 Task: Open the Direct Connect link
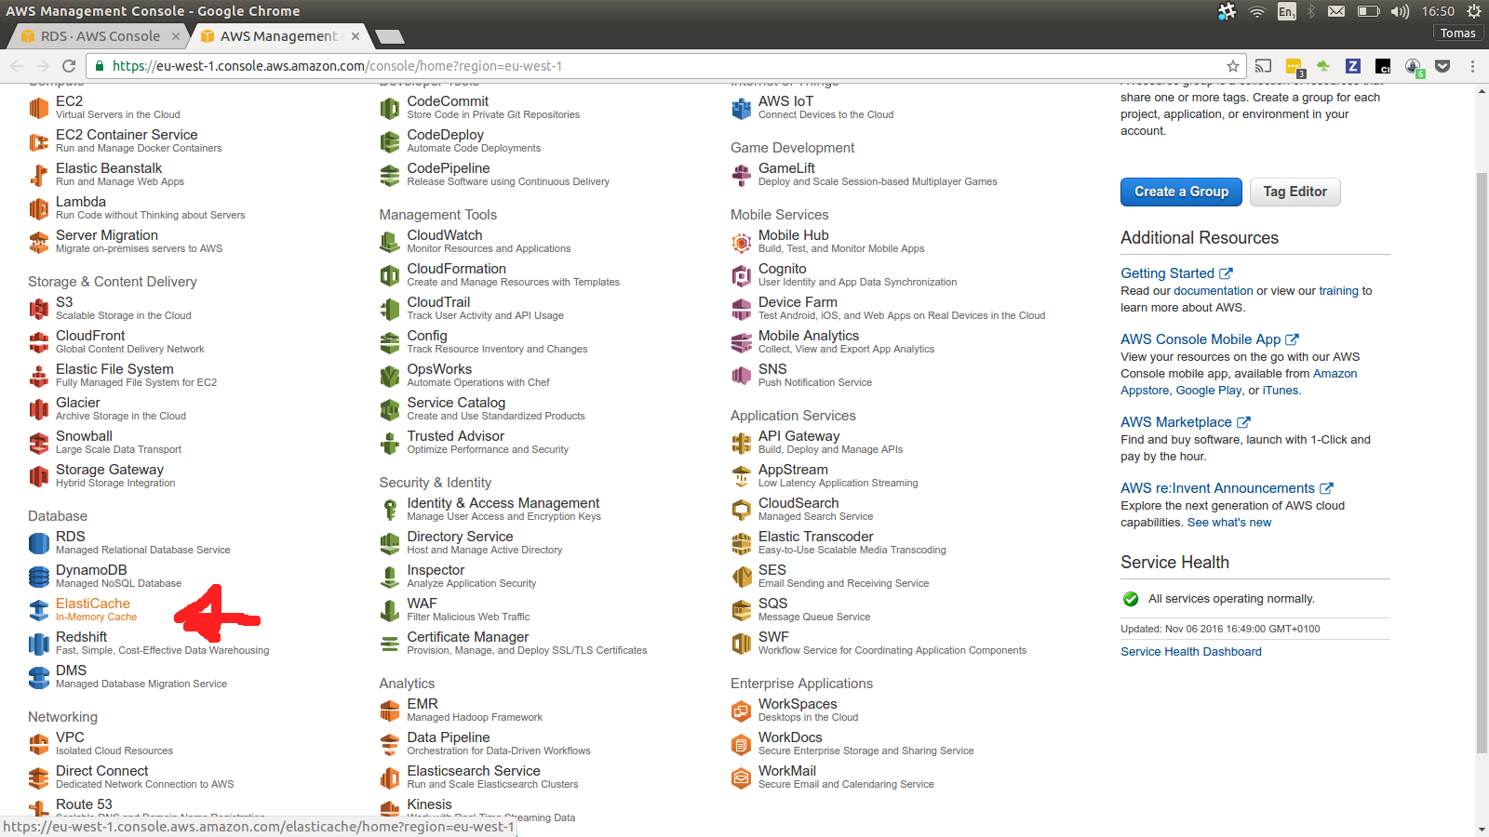click(x=101, y=771)
